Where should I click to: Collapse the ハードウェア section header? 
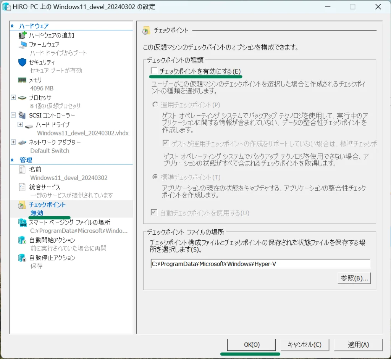[12, 26]
